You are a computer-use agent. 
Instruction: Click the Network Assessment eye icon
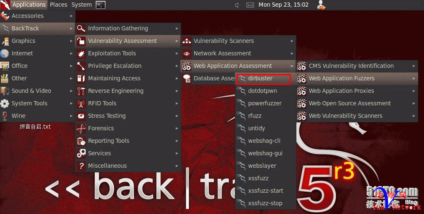187,53
